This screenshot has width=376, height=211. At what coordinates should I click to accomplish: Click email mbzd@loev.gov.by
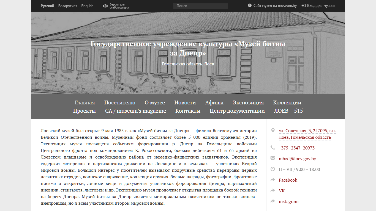[297, 159]
